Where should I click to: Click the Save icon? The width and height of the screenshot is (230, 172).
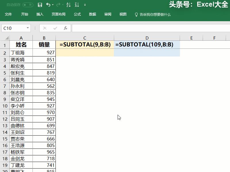pos(41,5)
